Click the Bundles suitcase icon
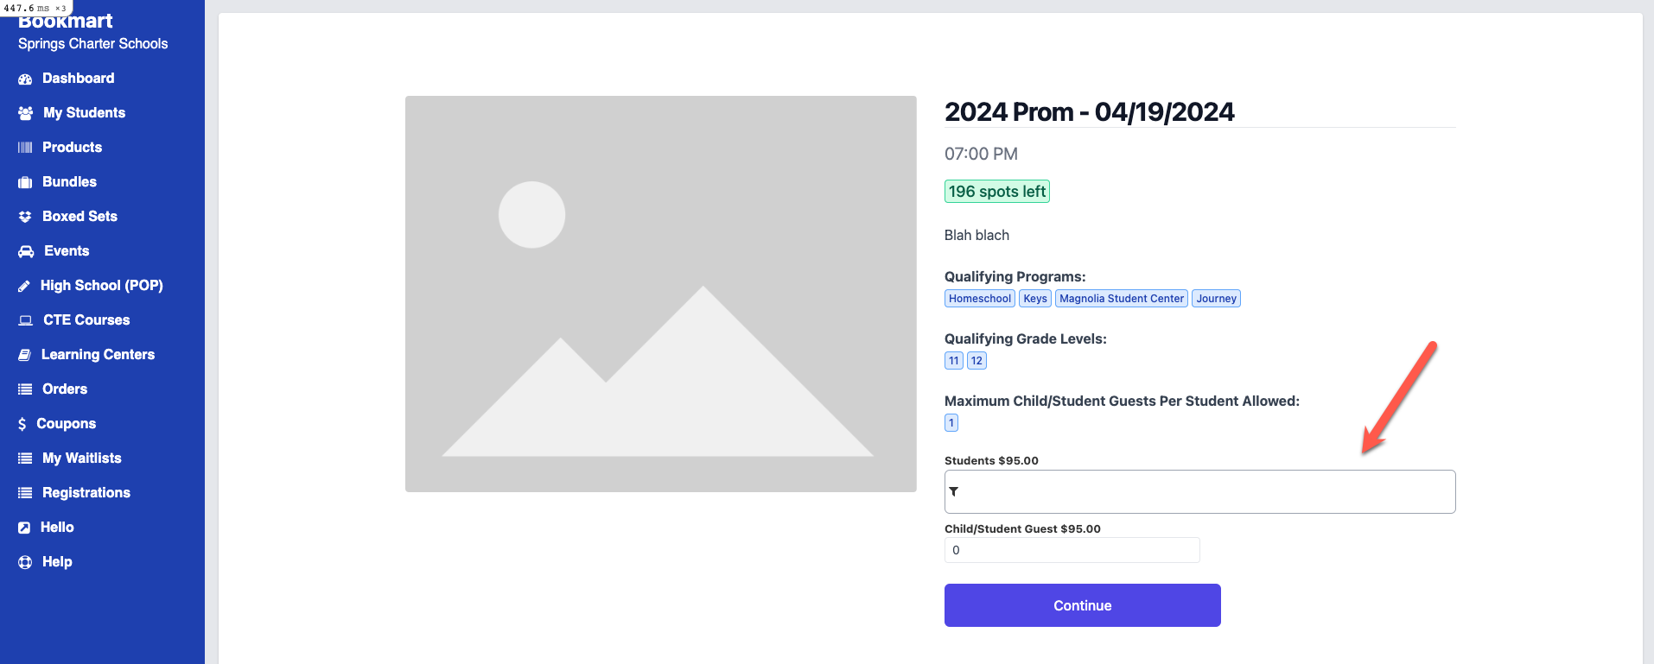The width and height of the screenshot is (1654, 664). (x=25, y=182)
